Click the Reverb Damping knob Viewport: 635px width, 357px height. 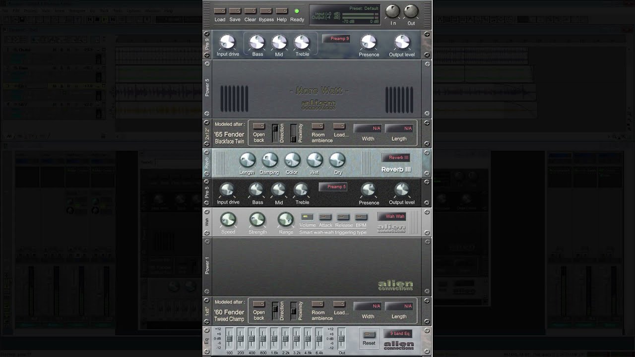(270, 160)
